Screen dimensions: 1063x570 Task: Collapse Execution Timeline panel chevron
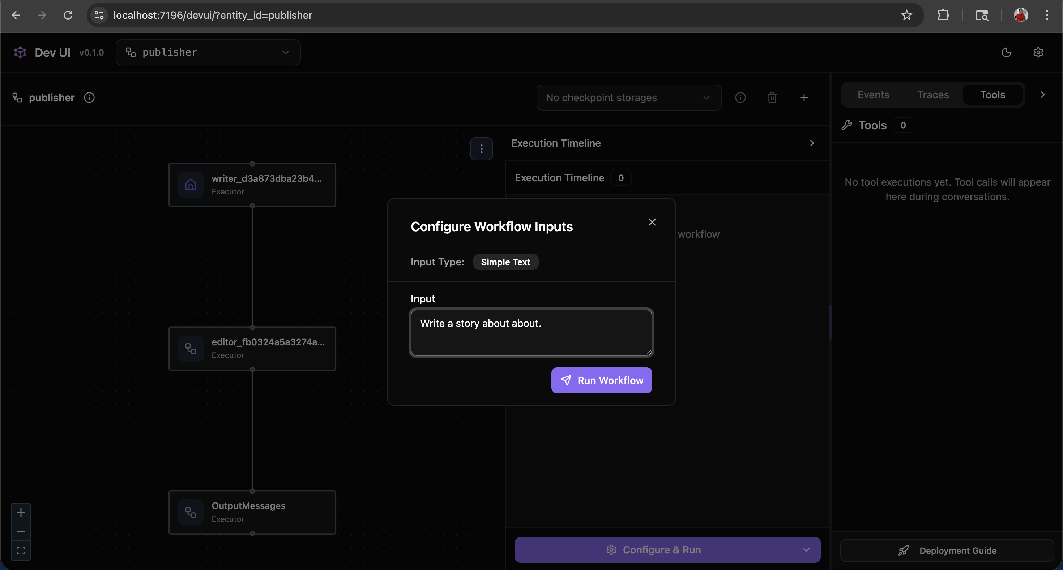(x=811, y=143)
